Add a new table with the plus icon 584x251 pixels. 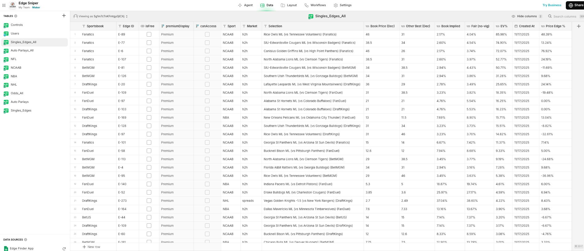(64, 16)
